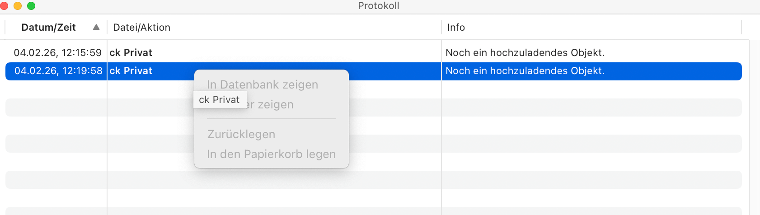
Task: Select "Zurücklegen" in the context menu
Action: [x=241, y=134]
